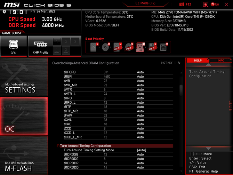This screenshot has width=233, height=175.
Task: Click Overclocking\Advanced DRAM Configuration breadcrumb
Action: point(86,63)
